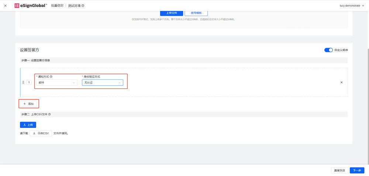Image resolution: width=369 pixels, height=176 pixels.
Task: Click the help icon next to 测试环境
Action: coord(83,6)
